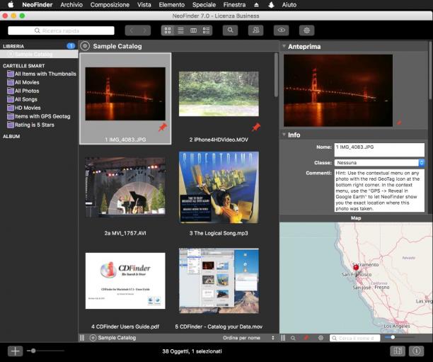Select All Movies smart folder
Viewport: 433px width, 362px height.
pyautogui.click(x=23, y=82)
